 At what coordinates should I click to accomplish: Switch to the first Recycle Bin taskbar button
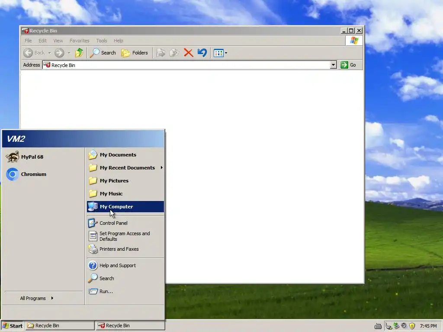[60, 326]
